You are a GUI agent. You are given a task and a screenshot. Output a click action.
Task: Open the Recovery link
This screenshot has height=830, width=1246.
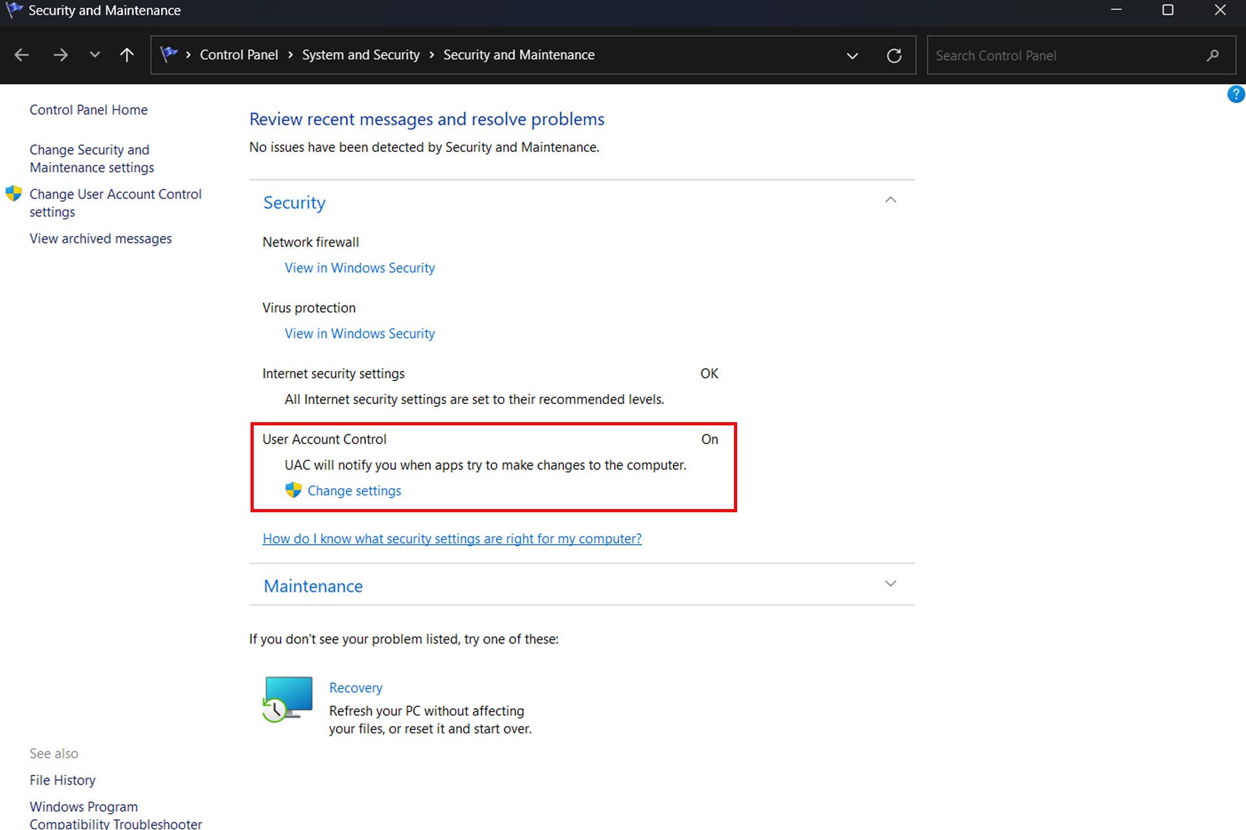pyautogui.click(x=356, y=687)
